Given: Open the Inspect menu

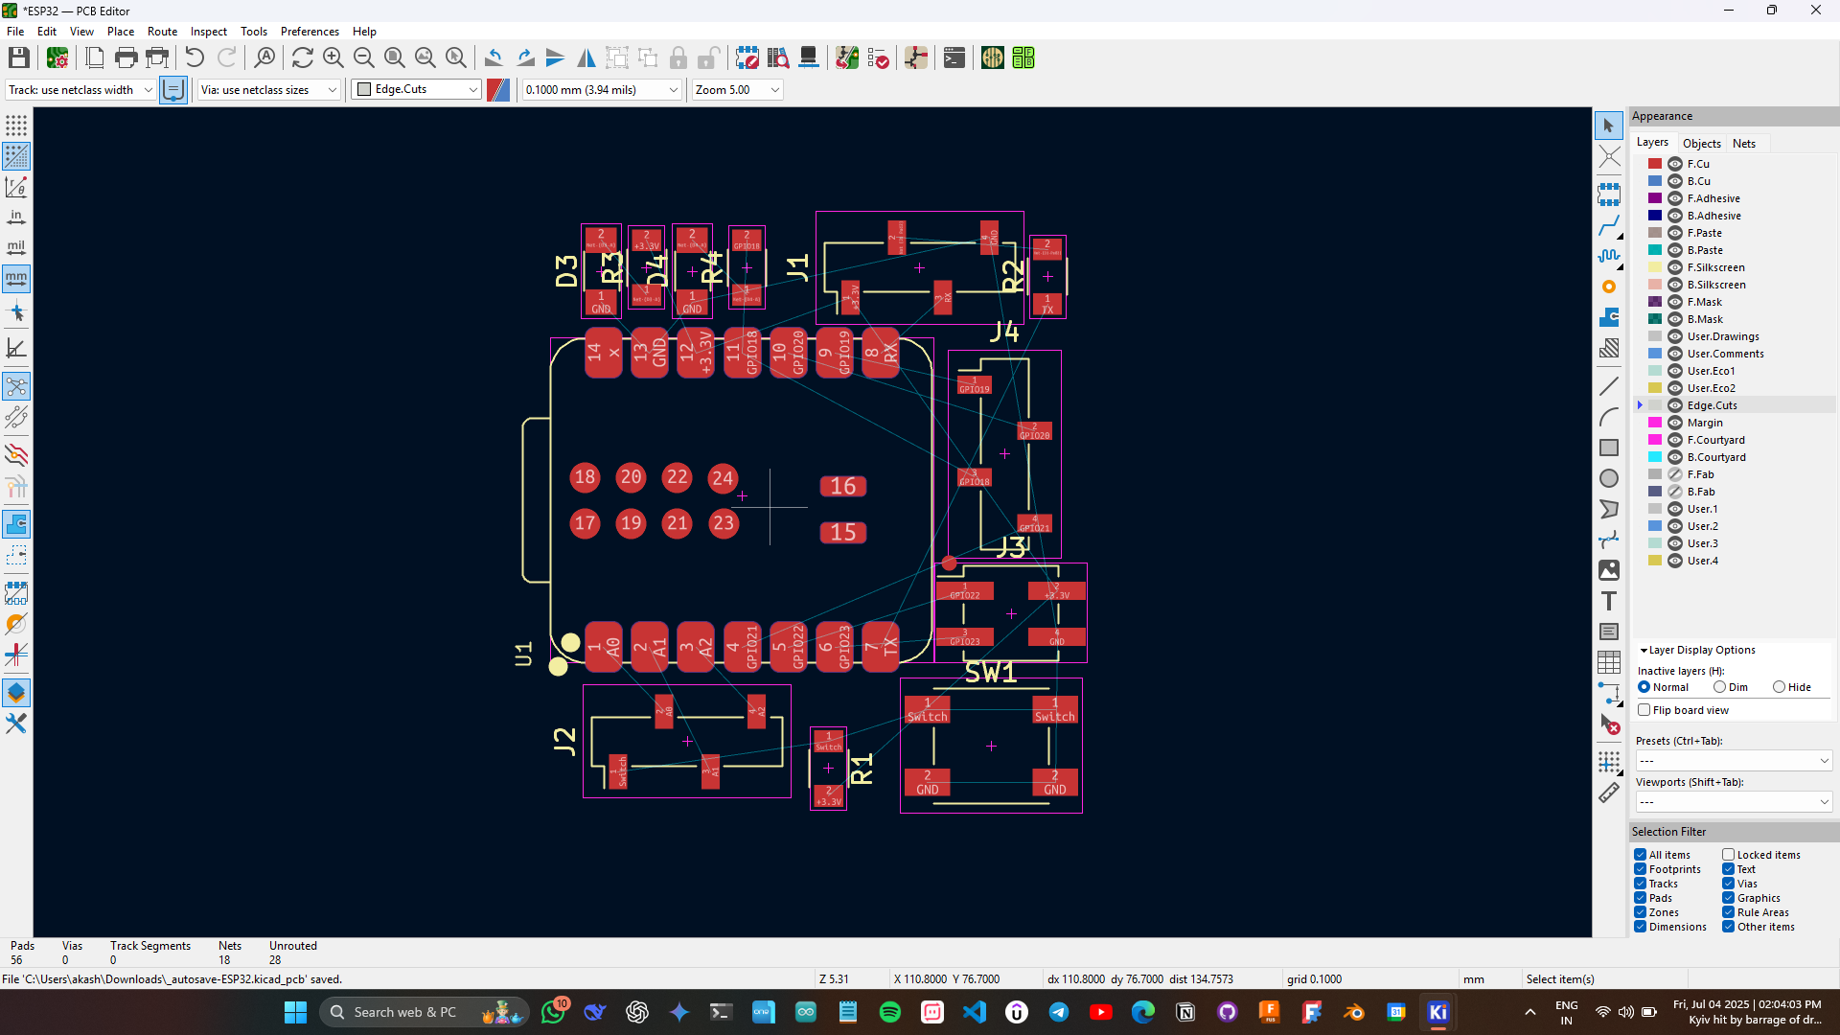Looking at the screenshot, I should point(209,32).
